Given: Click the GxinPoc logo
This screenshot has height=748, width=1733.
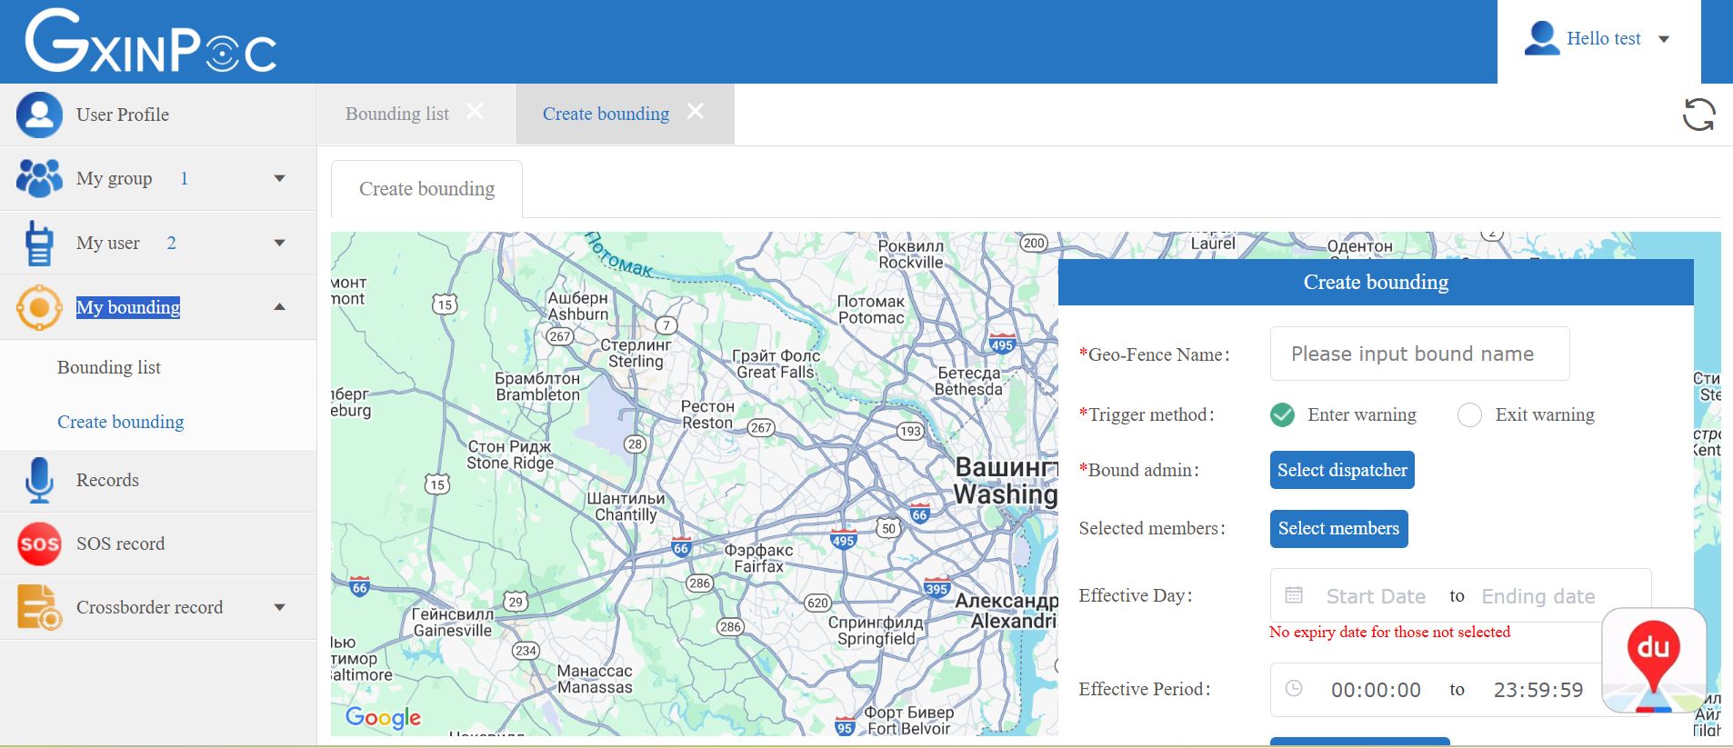Looking at the screenshot, I should [151, 41].
